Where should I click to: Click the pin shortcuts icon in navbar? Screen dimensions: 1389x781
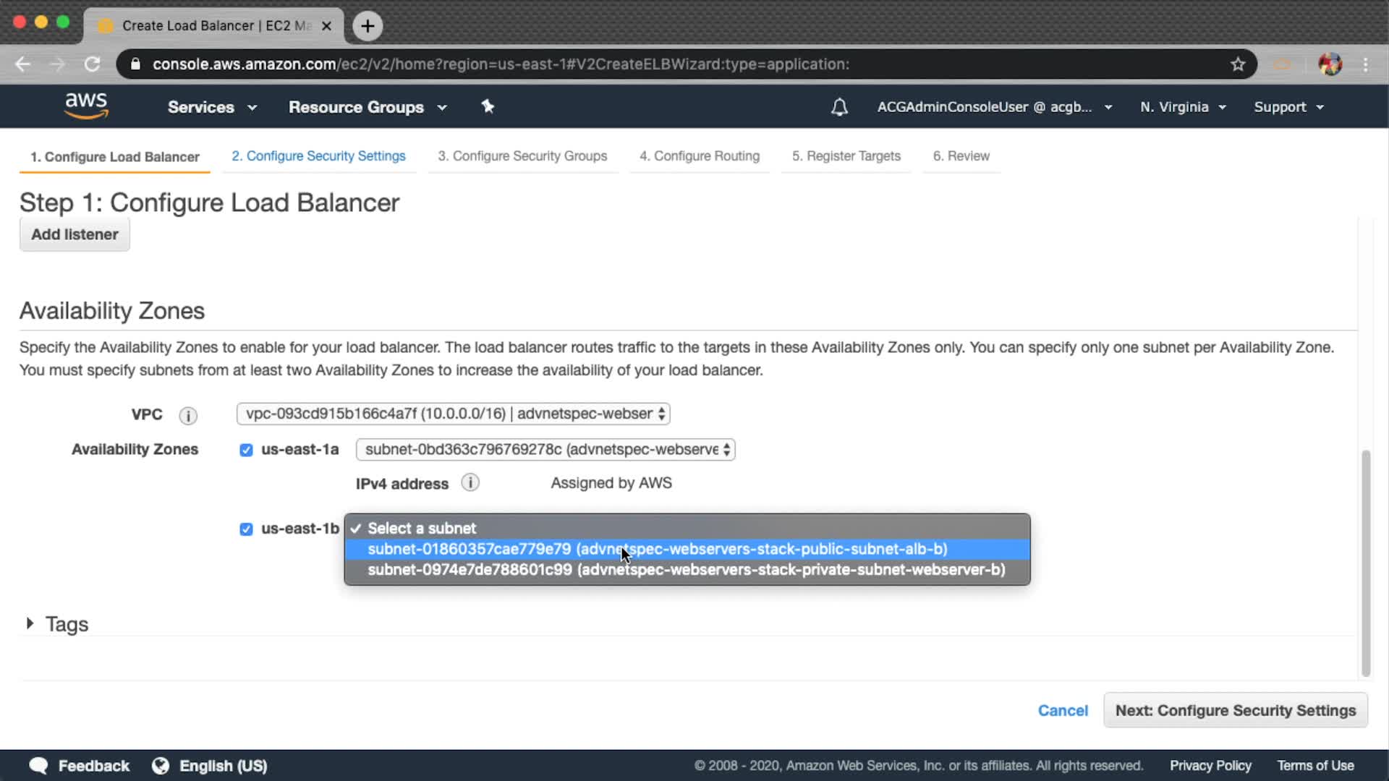pyautogui.click(x=488, y=106)
